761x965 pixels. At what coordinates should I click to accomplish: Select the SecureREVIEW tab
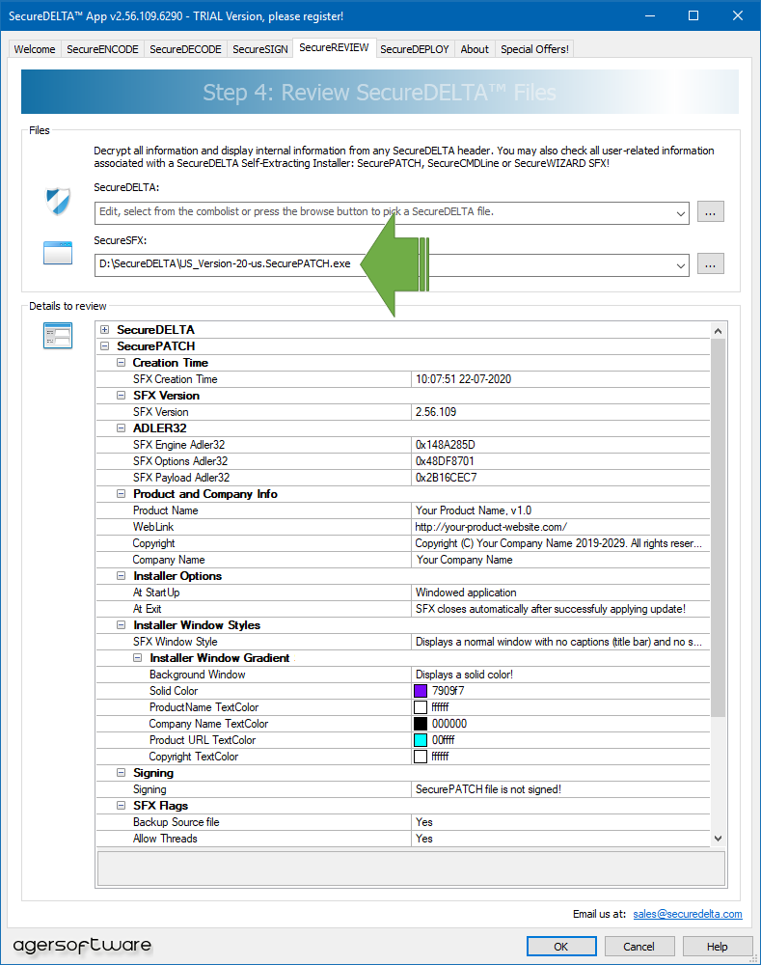(334, 47)
